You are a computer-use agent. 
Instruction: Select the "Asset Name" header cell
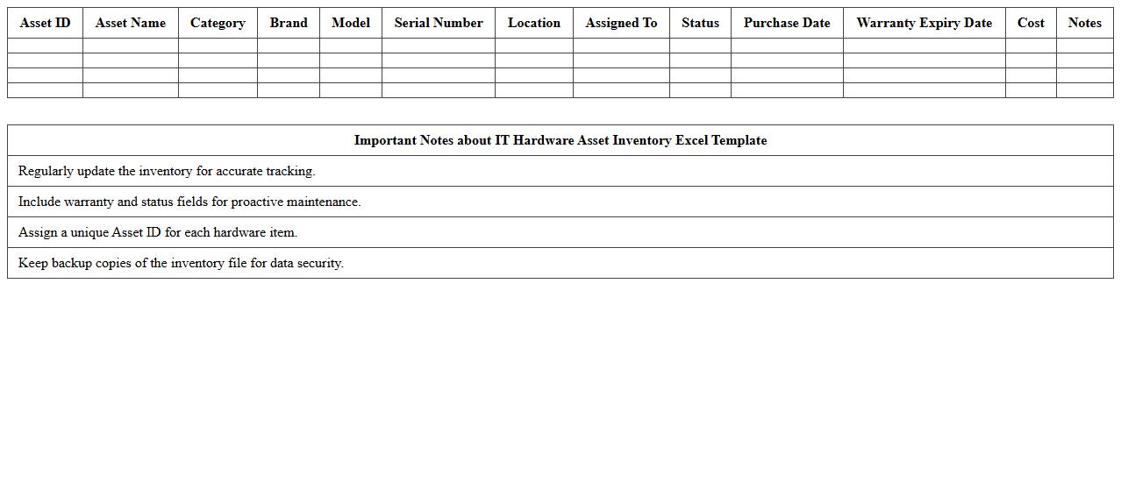pos(130,23)
